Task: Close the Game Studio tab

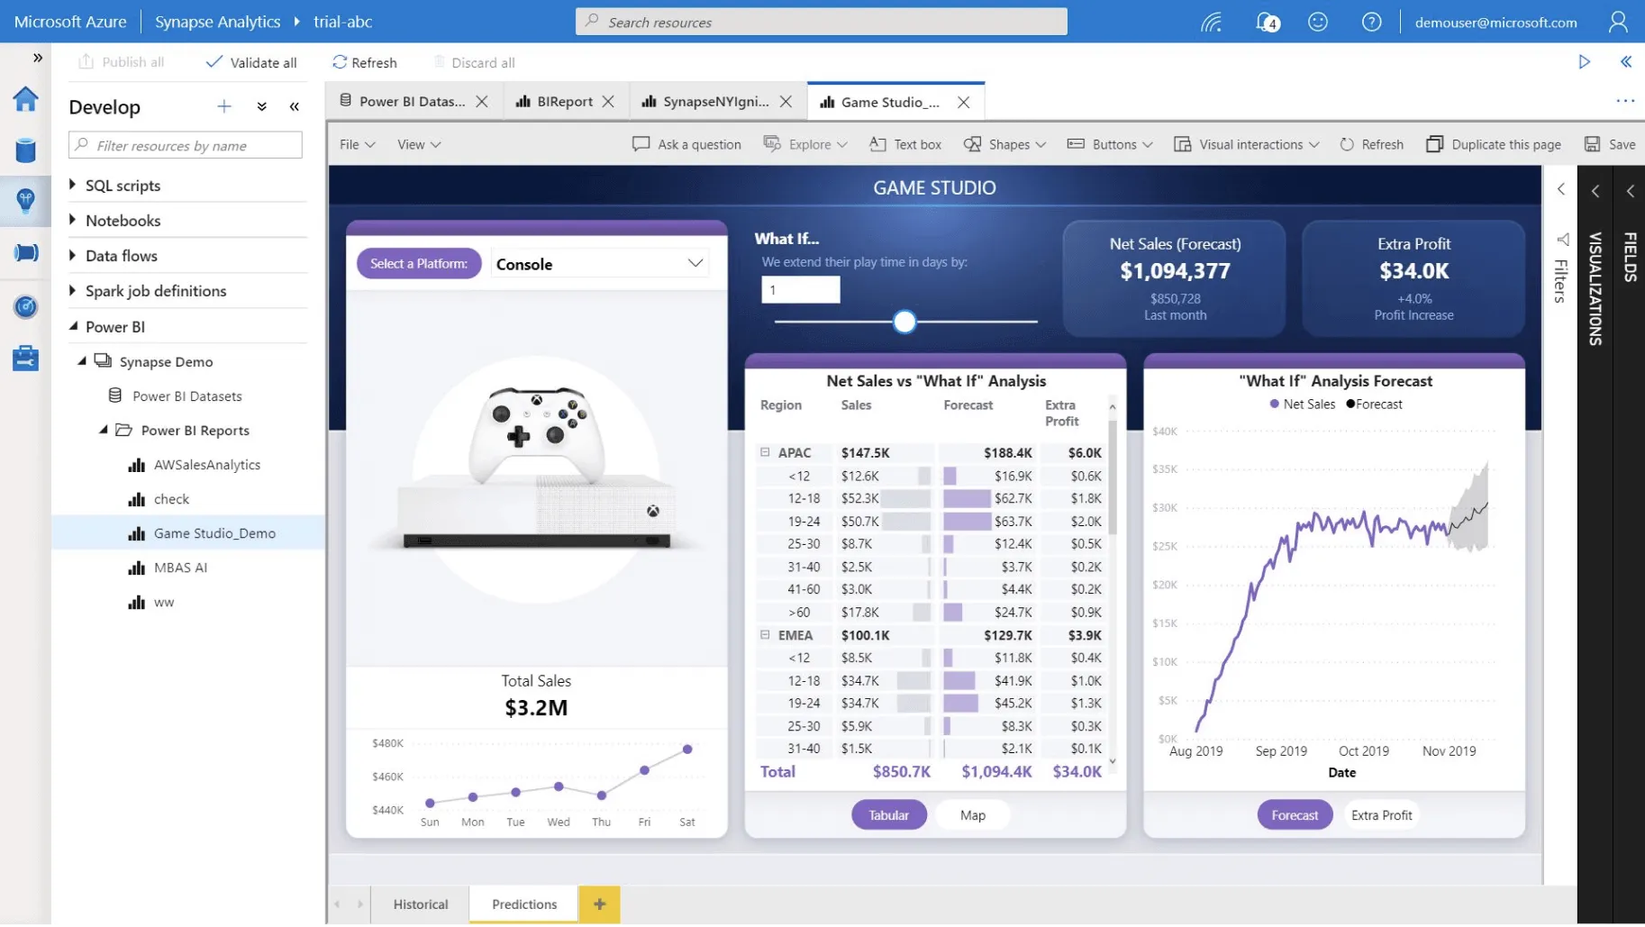Action: click(x=964, y=103)
